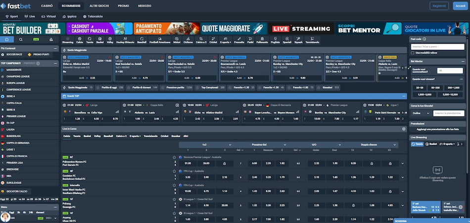Click the football icon in the Live in Corso header
Image resolution: width=470 pixels, height=223 pixels.
pyautogui.click(x=403, y=129)
